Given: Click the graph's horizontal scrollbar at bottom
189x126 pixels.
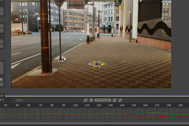Looking at the screenshot, I should pos(94,123).
